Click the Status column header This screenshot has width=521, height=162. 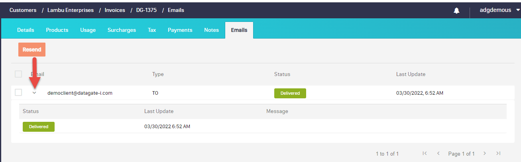coord(282,74)
